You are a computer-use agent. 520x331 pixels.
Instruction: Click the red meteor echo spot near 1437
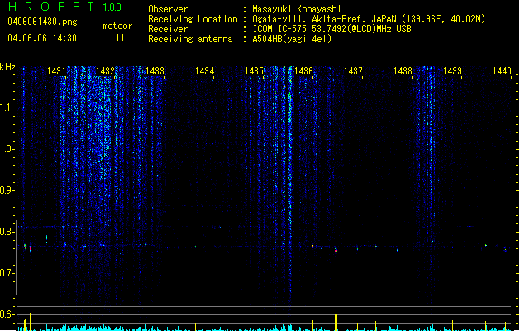(x=336, y=251)
